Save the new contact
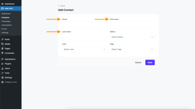Image resolution: width=195 pixels, height=109 pixels. [x=150, y=63]
